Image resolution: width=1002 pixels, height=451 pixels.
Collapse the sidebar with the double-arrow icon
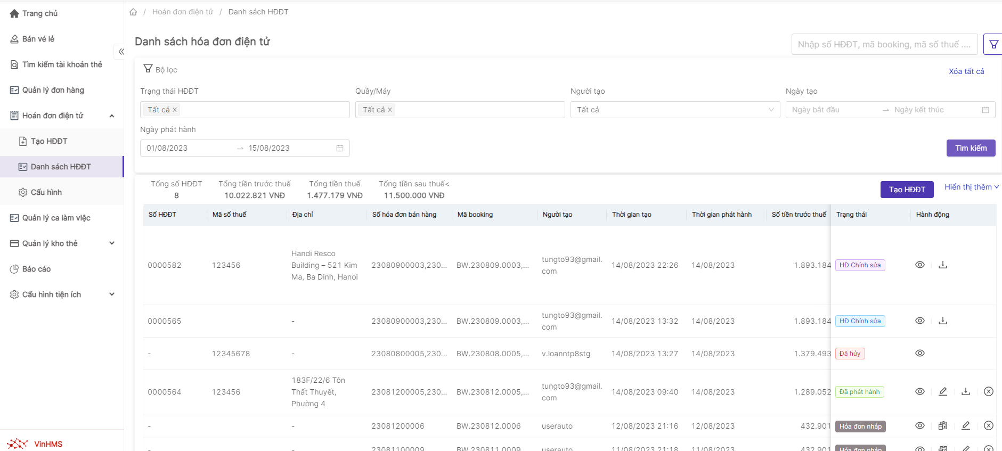pos(121,52)
